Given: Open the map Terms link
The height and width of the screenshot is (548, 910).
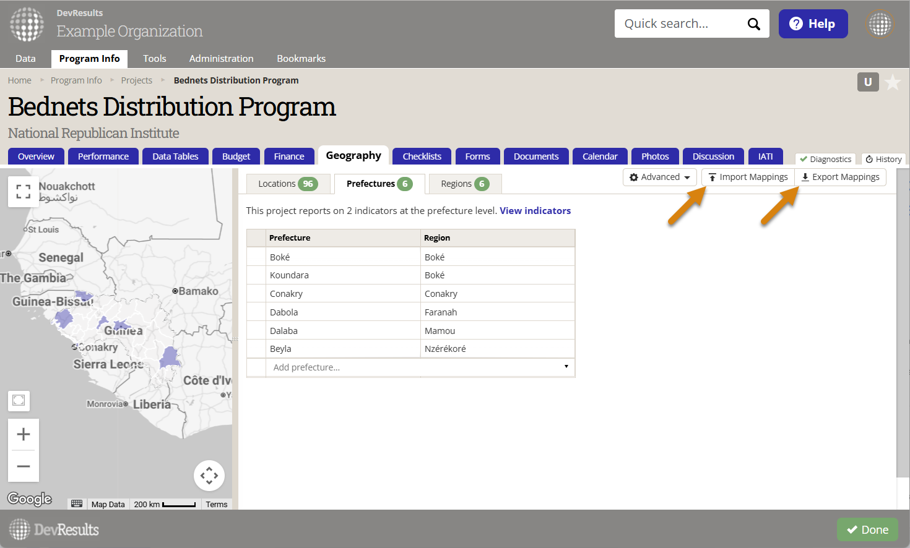Looking at the screenshot, I should pos(217,504).
